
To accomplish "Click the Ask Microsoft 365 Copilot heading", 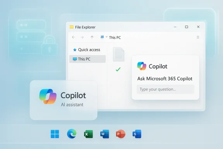I will [x=165, y=79].
